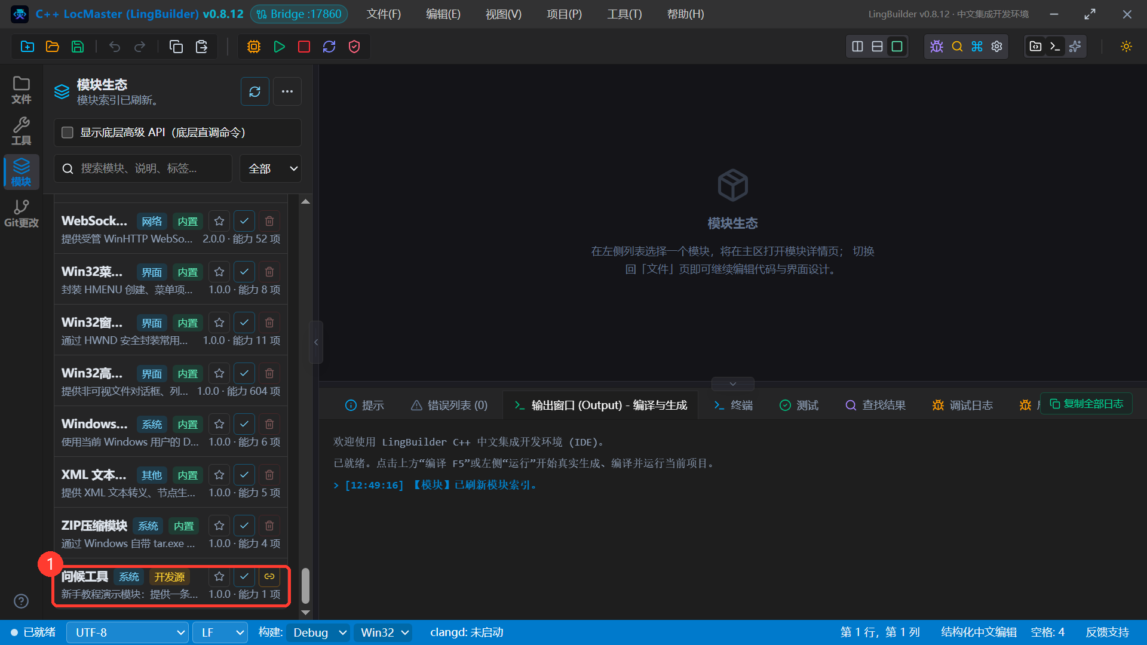Open the settings gear in top toolbar
This screenshot has width=1147, height=645.
[997, 47]
